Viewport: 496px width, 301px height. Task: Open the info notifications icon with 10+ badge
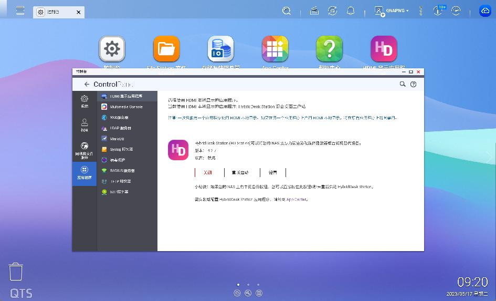click(x=439, y=11)
